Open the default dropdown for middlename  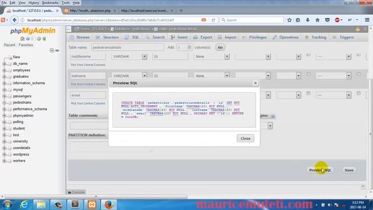coord(212,57)
